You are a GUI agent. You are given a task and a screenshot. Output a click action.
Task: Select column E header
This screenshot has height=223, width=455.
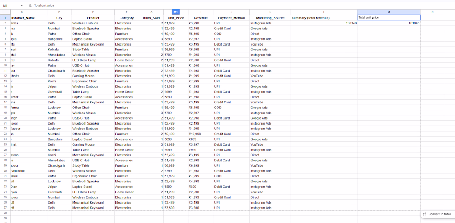pos(93,12)
